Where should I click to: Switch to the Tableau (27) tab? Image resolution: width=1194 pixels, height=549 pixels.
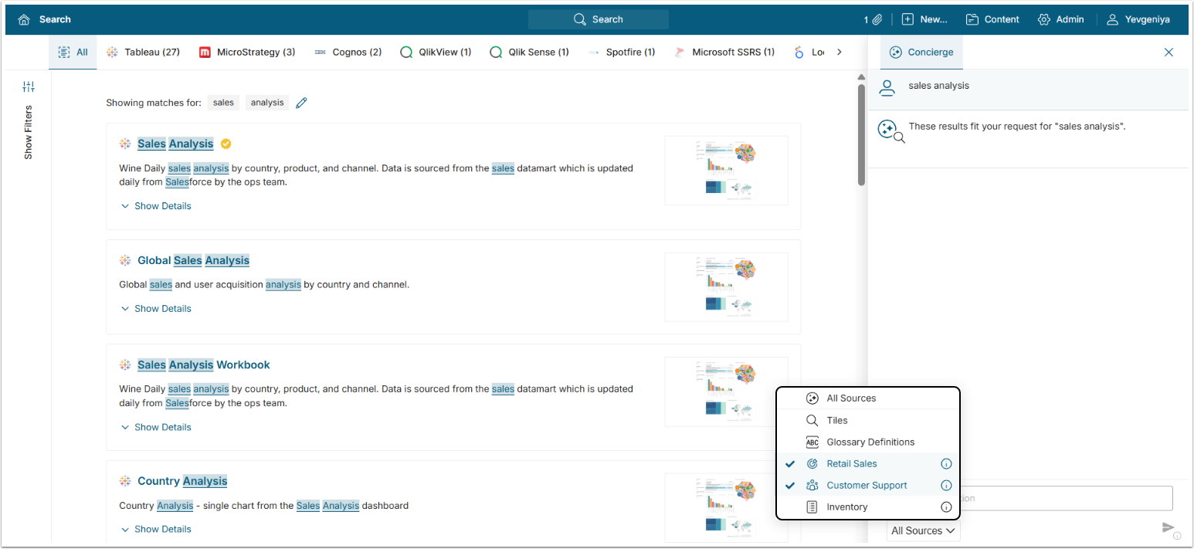143,53
